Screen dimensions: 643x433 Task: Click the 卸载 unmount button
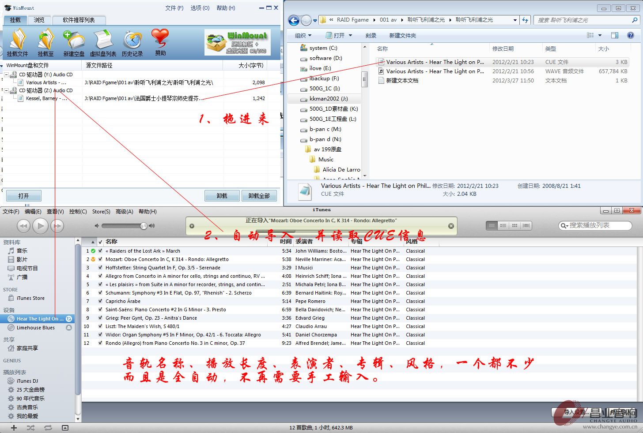coord(222,196)
